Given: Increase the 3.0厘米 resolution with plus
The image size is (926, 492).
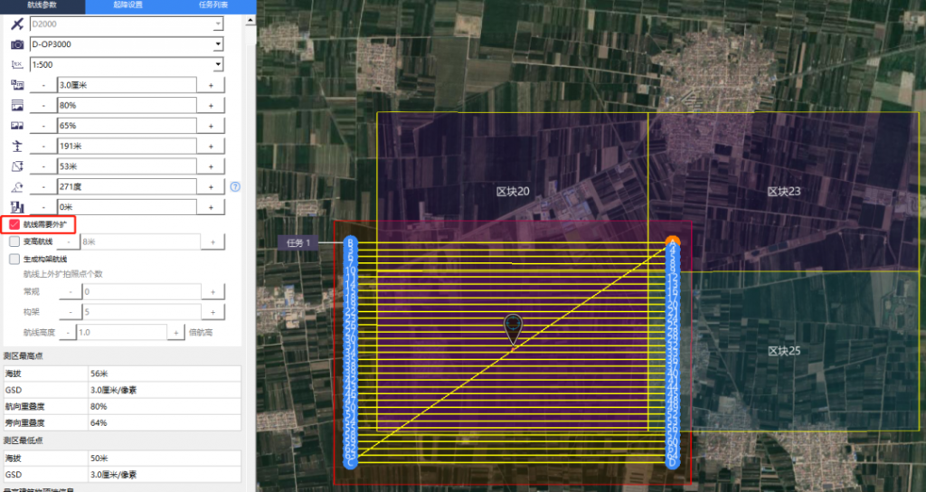Looking at the screenshot, I should click(x=211, y=85).
